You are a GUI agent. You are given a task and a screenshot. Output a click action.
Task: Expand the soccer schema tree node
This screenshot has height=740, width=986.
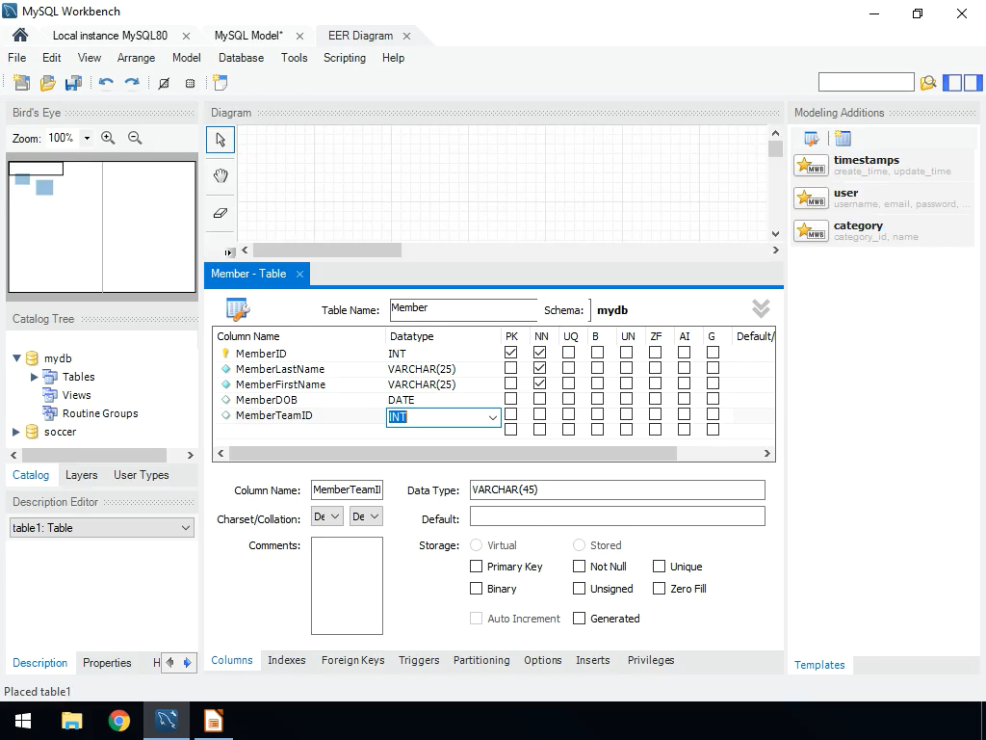[x=16, y=432]
